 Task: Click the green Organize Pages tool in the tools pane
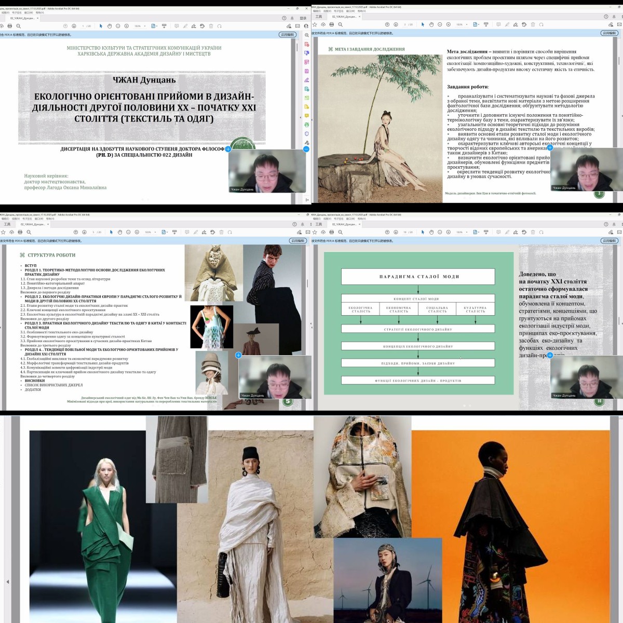point(306,98)
